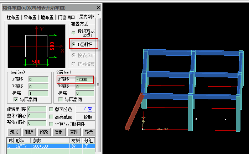Close the 构件布置 panel
This screenshot has height=154, width=249.
[x=98, y=8]
